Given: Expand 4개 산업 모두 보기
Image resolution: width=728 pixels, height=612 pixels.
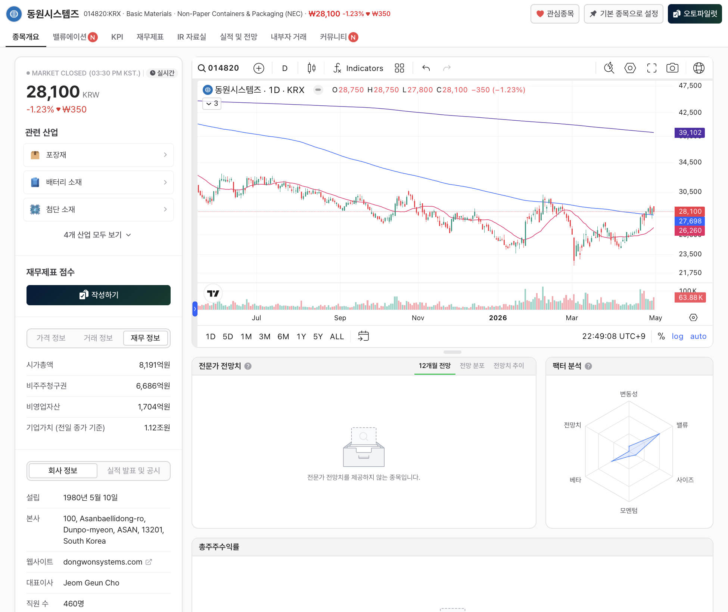Looking at the screenshot, I should pos(97,235).
